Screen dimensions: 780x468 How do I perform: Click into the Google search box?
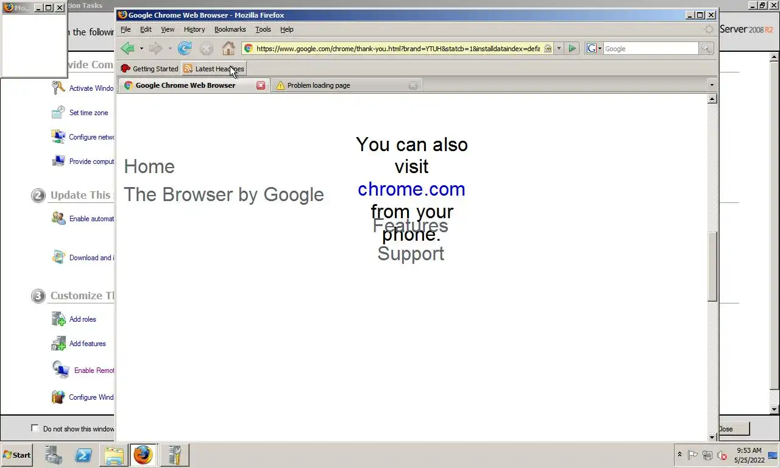pyautogui.click(x=650, y=48)
